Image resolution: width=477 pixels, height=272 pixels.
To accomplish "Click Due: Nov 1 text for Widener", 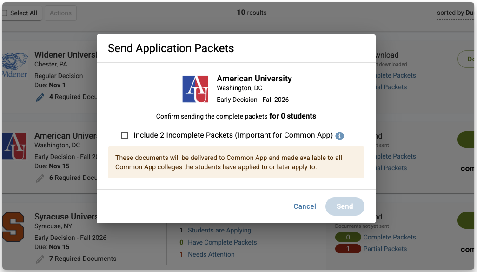I will [x=50, y=85].
